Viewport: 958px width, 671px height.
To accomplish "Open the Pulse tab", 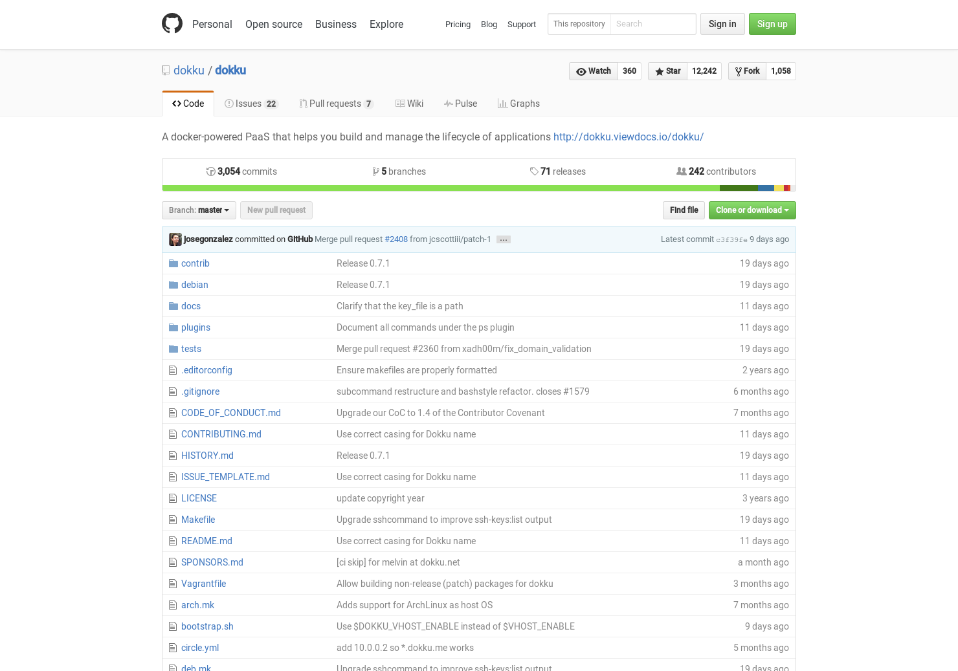I will pos(460,104).
